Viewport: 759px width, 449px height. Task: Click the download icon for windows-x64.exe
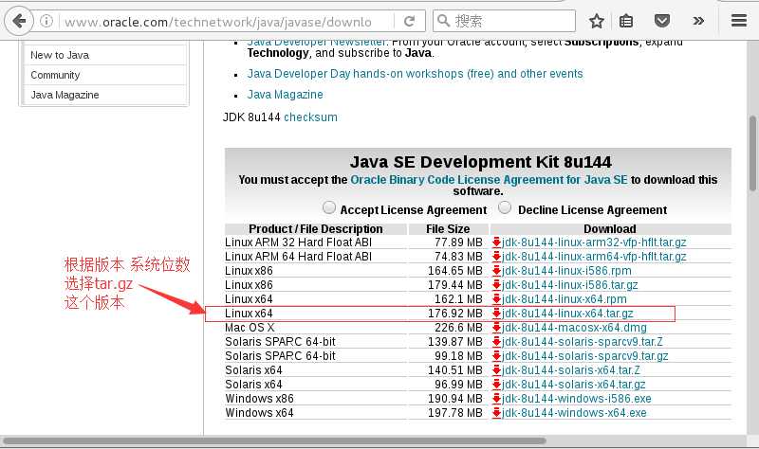click(x=496, y=413)
